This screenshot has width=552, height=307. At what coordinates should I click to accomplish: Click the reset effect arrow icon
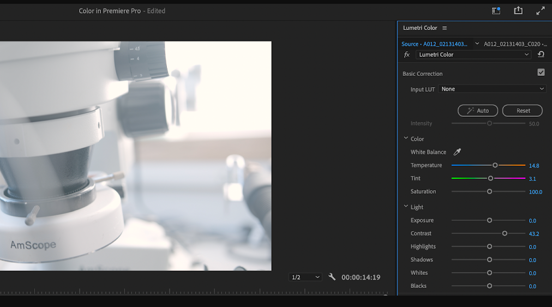[x=541, y=54]
